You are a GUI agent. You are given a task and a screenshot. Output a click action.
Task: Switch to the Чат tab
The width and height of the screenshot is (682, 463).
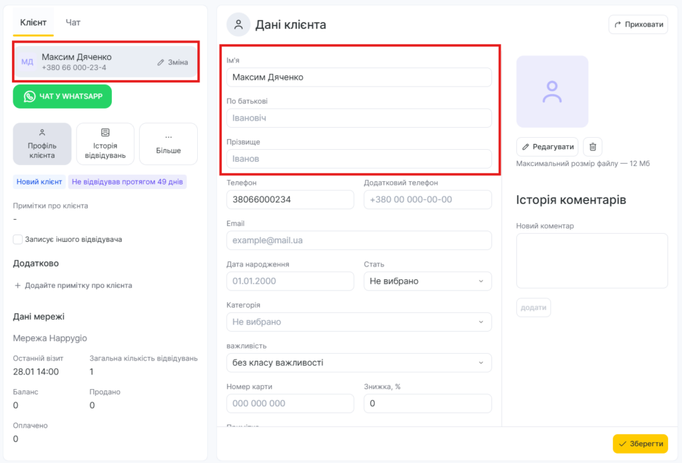[x=73, y=23]
